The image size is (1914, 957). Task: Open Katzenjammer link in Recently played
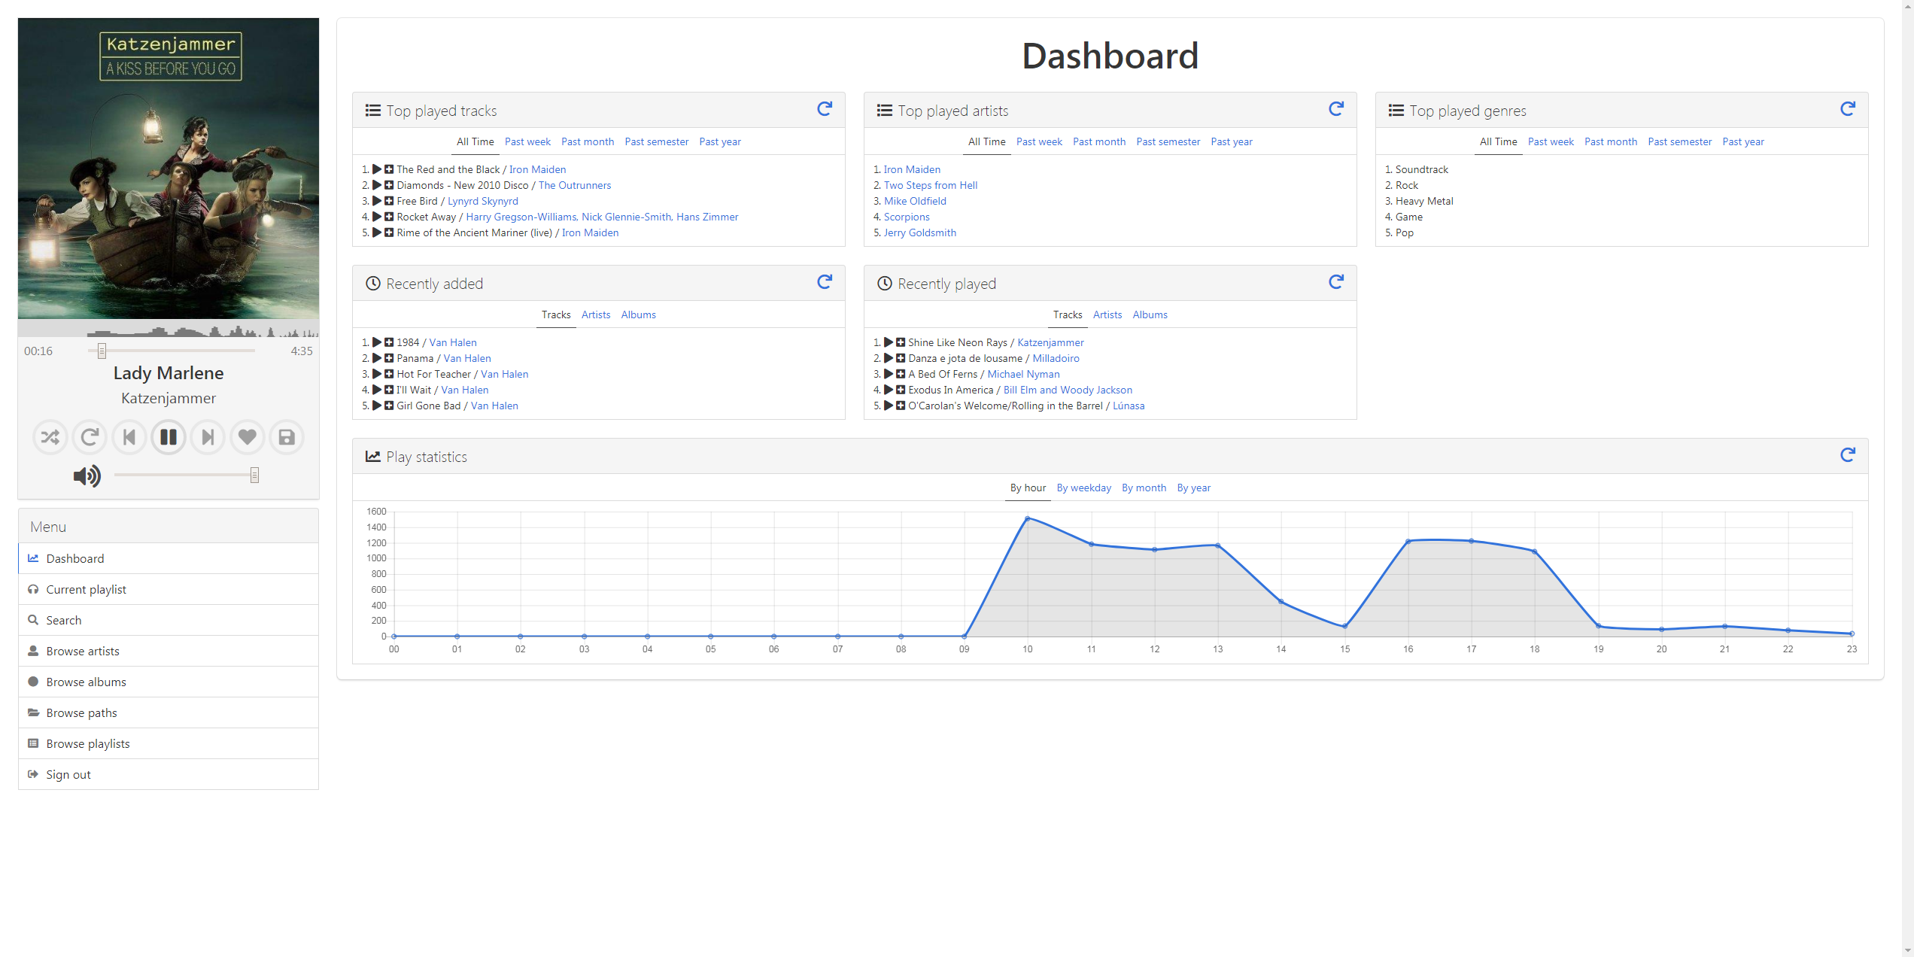click(x=1050, y=342)
